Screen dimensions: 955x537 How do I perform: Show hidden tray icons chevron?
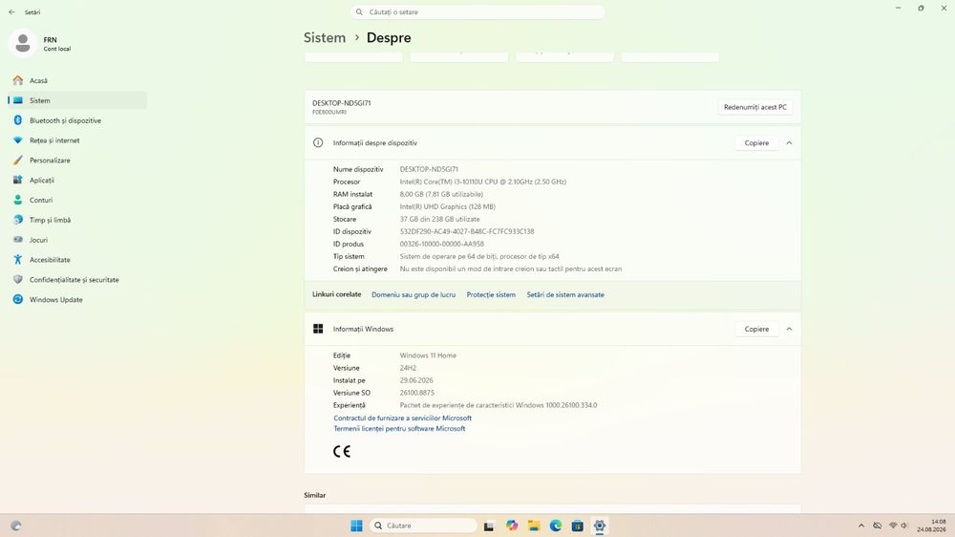[x=861, y=526]
